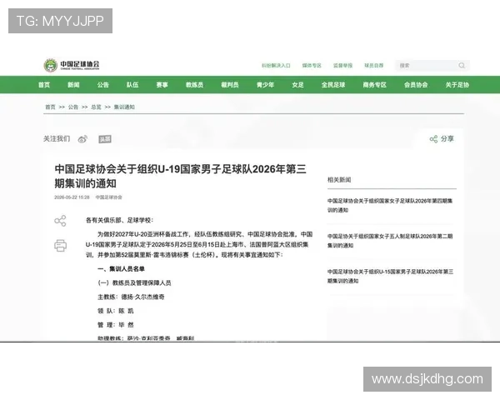Open the 女足 navigation menu item

(x=297, y=85)
